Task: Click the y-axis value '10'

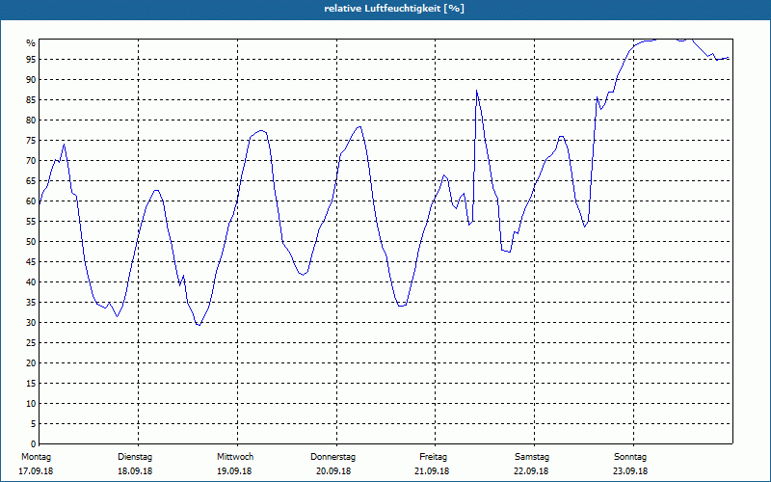Action: click(x=31, y=403)
